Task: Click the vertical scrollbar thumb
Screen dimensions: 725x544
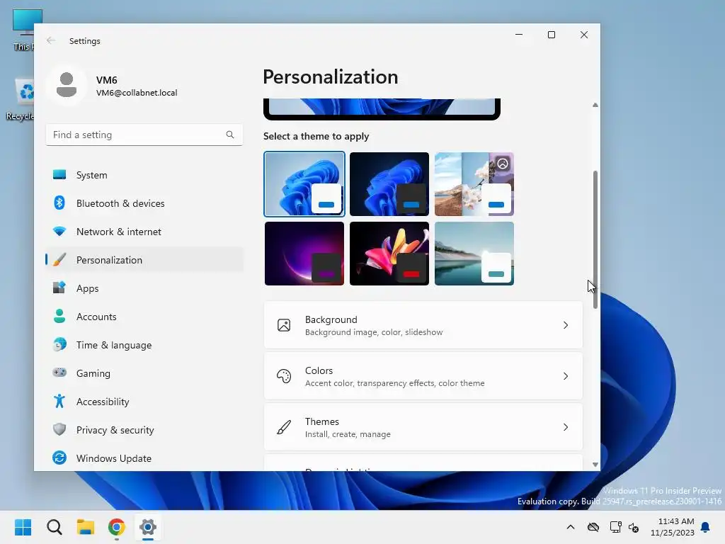Action: pyautogui.click(x=595, y=239)
